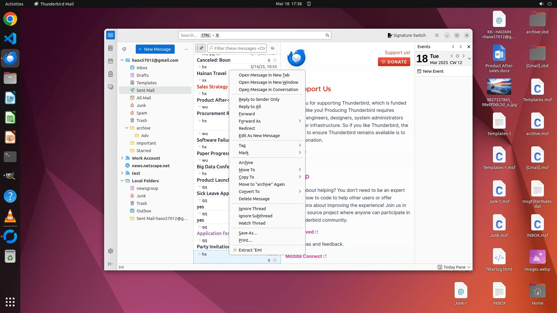The width and height of the screenshot is (557, 313).
Task: Click the Get Messages cloud icon
Action: pos(124,49)
